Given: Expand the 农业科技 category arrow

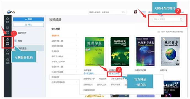Looking at the screenshot, I should coord(77,51).
